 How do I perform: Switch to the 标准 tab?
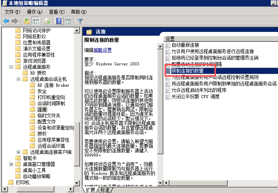point(105,190)
